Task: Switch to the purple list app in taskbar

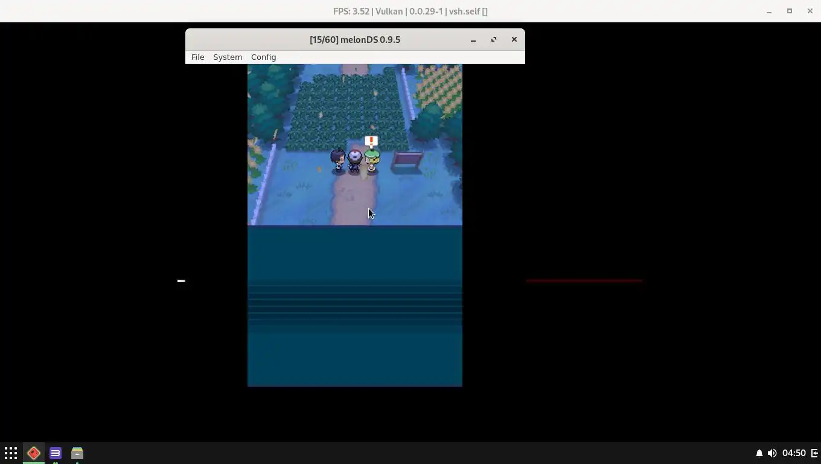Action: (x=56, y=453)
